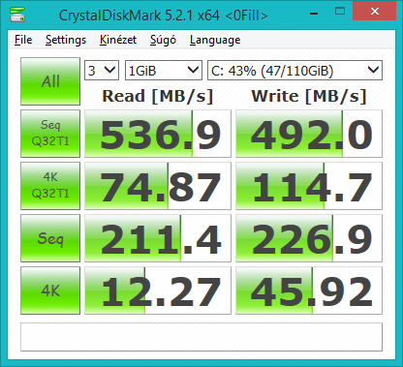
Task: Expand the test size dropdown showing 1GiB
Action: pyautogui.click(x=164, y=70)
